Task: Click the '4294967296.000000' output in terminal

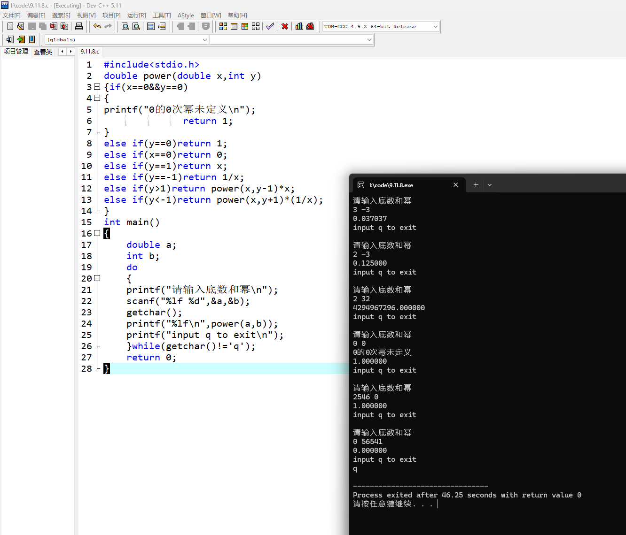Action: coord(389,308)
